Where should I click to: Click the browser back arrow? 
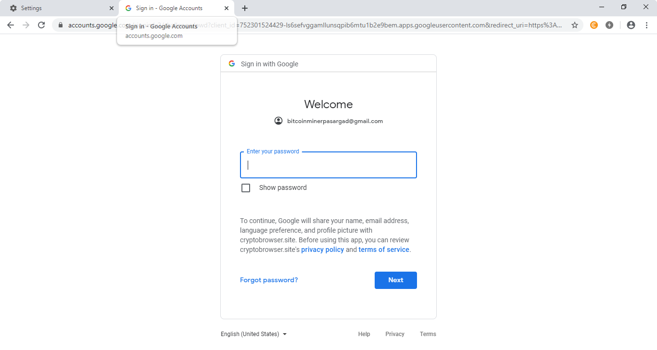[x=11, y=25]
